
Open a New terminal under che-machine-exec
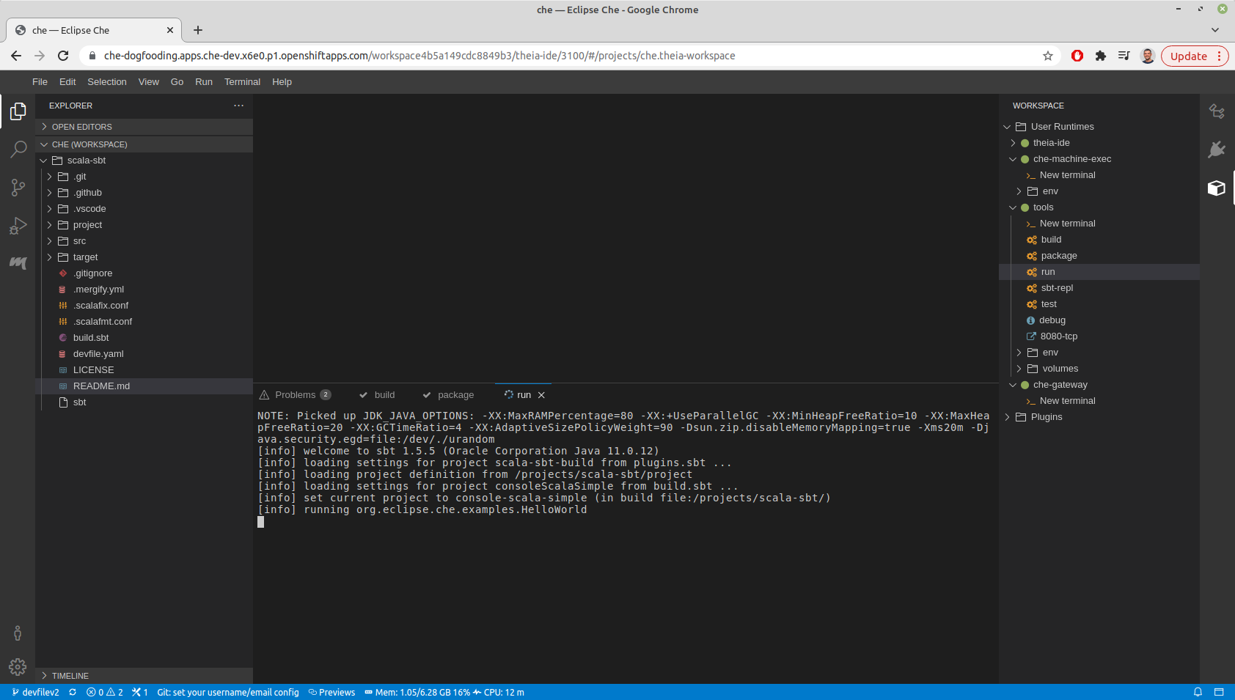(x=1068, y=174)
